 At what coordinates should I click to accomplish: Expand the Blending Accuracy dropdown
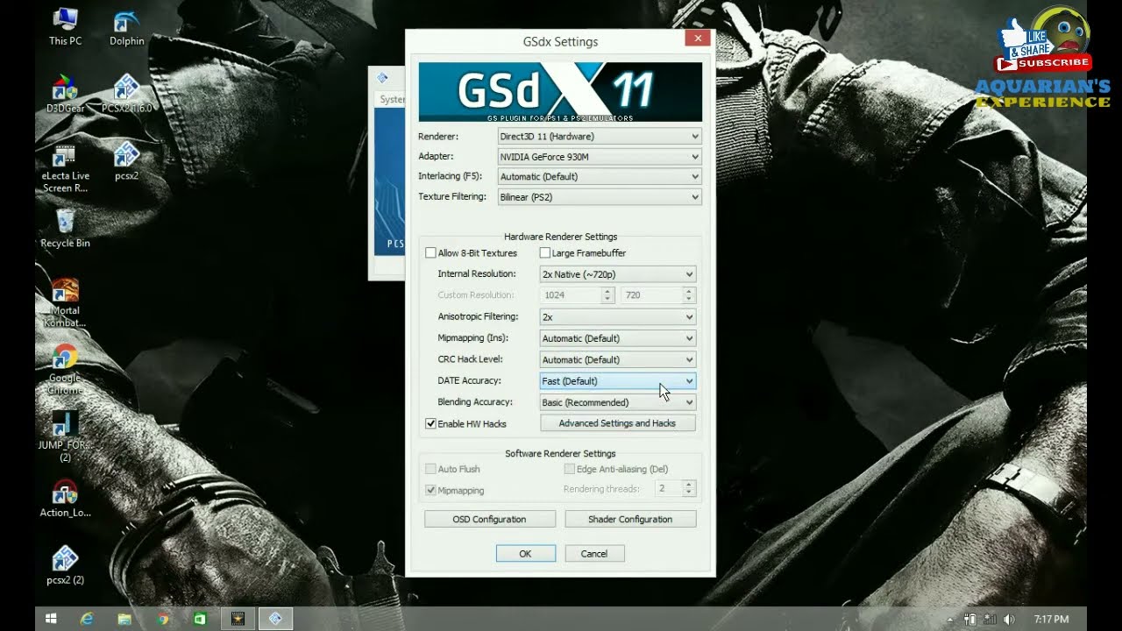(618, 402)
